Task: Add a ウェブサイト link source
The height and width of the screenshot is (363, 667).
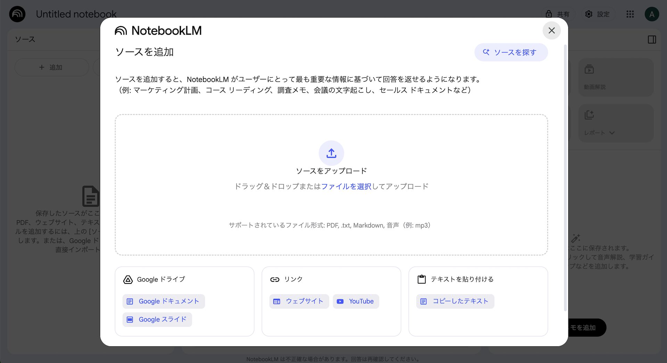Action: pos(299,301)
